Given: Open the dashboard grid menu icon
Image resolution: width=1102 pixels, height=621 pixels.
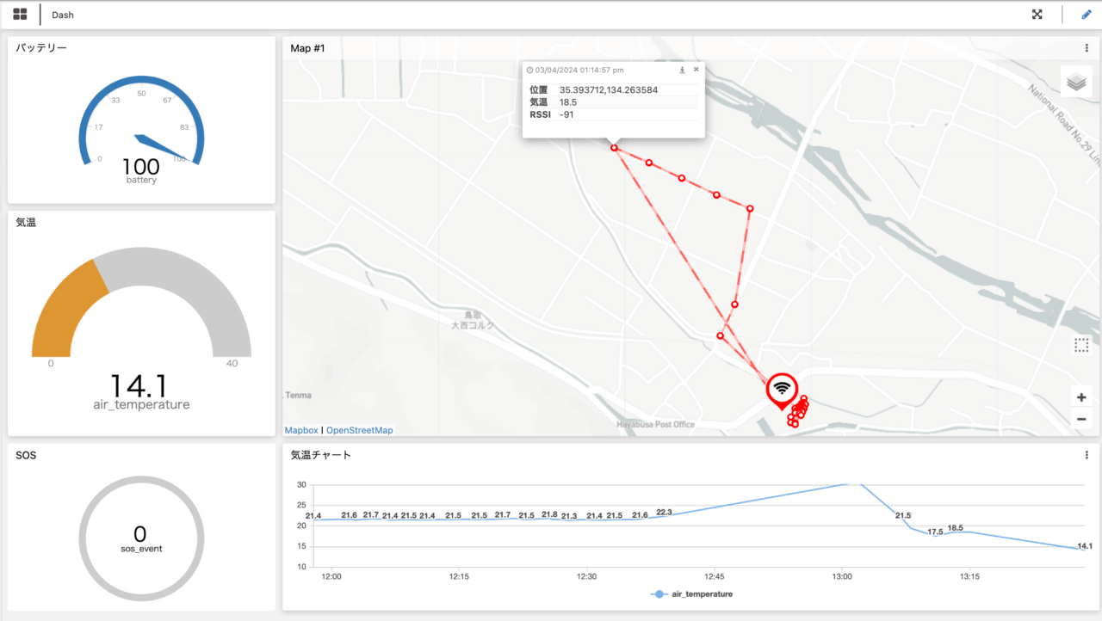Looking at the screenshot, I should pyautogui.click(x=20, y=15).
